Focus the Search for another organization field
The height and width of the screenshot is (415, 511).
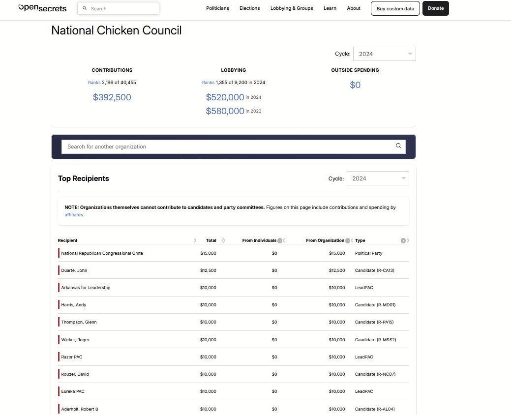[234, 147]
